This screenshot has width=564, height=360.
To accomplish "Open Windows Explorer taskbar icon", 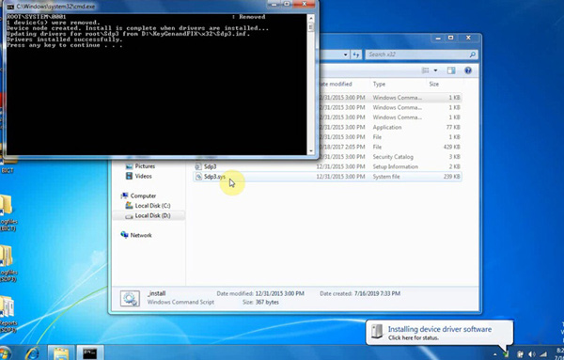I will coord(61,353).
